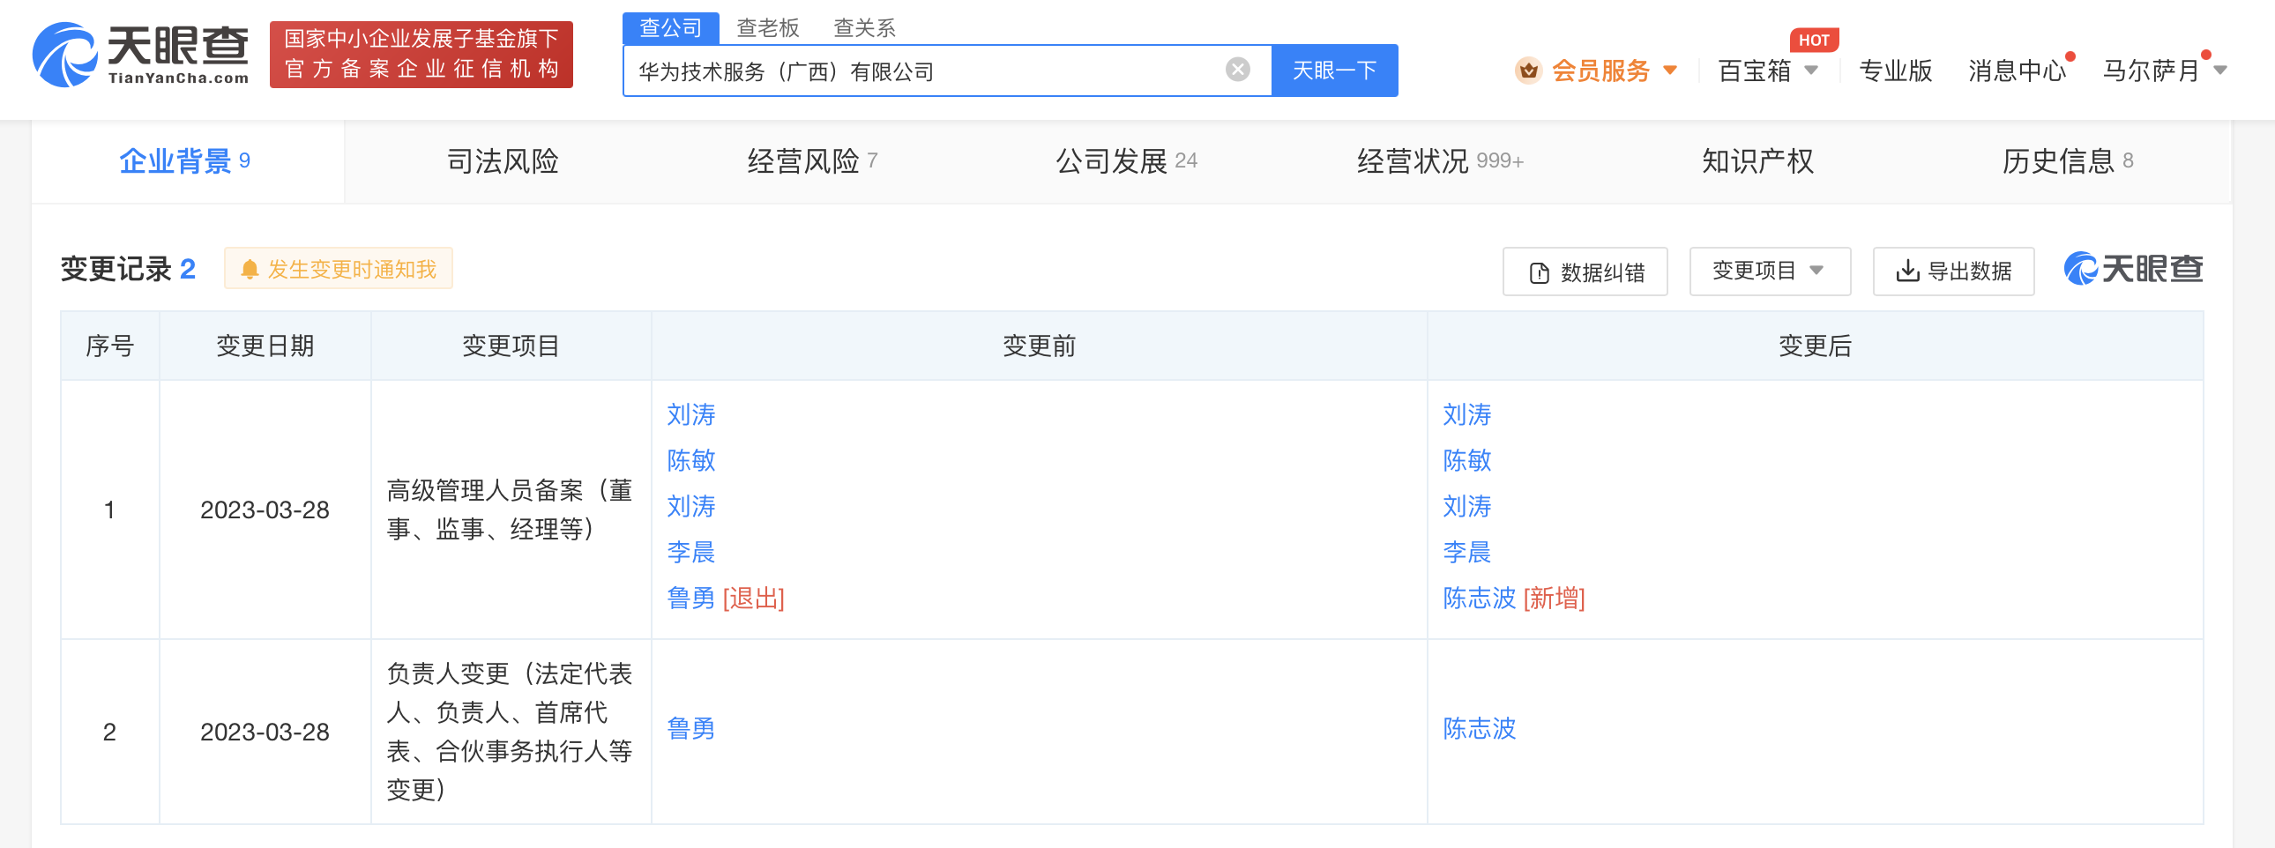Click the red 国家中小企业发展子基金旗下 banner
Viewport: 2275px width, 848px height.
tap(421, 55)
